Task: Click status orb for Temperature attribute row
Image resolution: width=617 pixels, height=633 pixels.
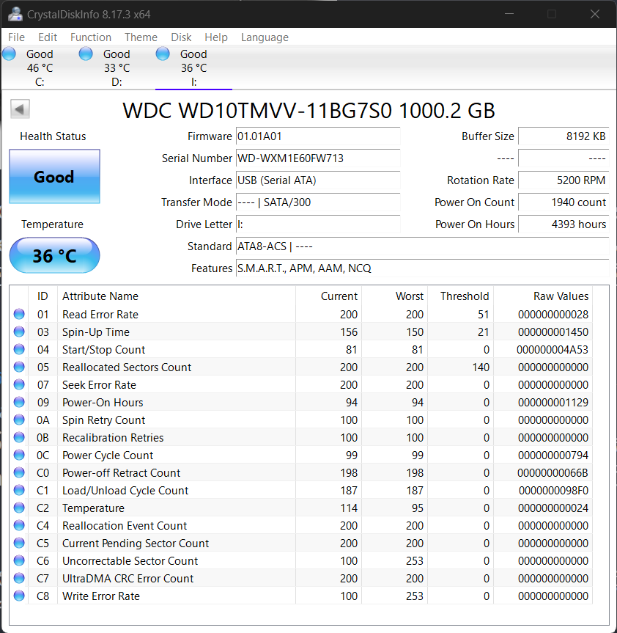Action: [x=19, y=508]
